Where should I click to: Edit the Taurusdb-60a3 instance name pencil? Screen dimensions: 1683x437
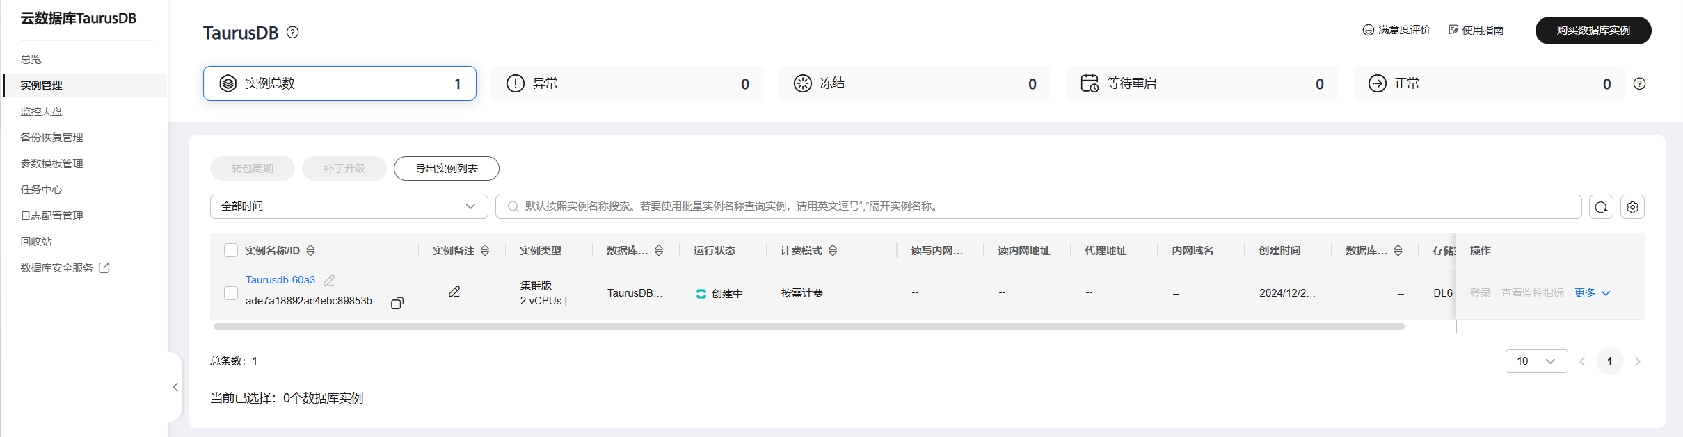tap(329, 280)
